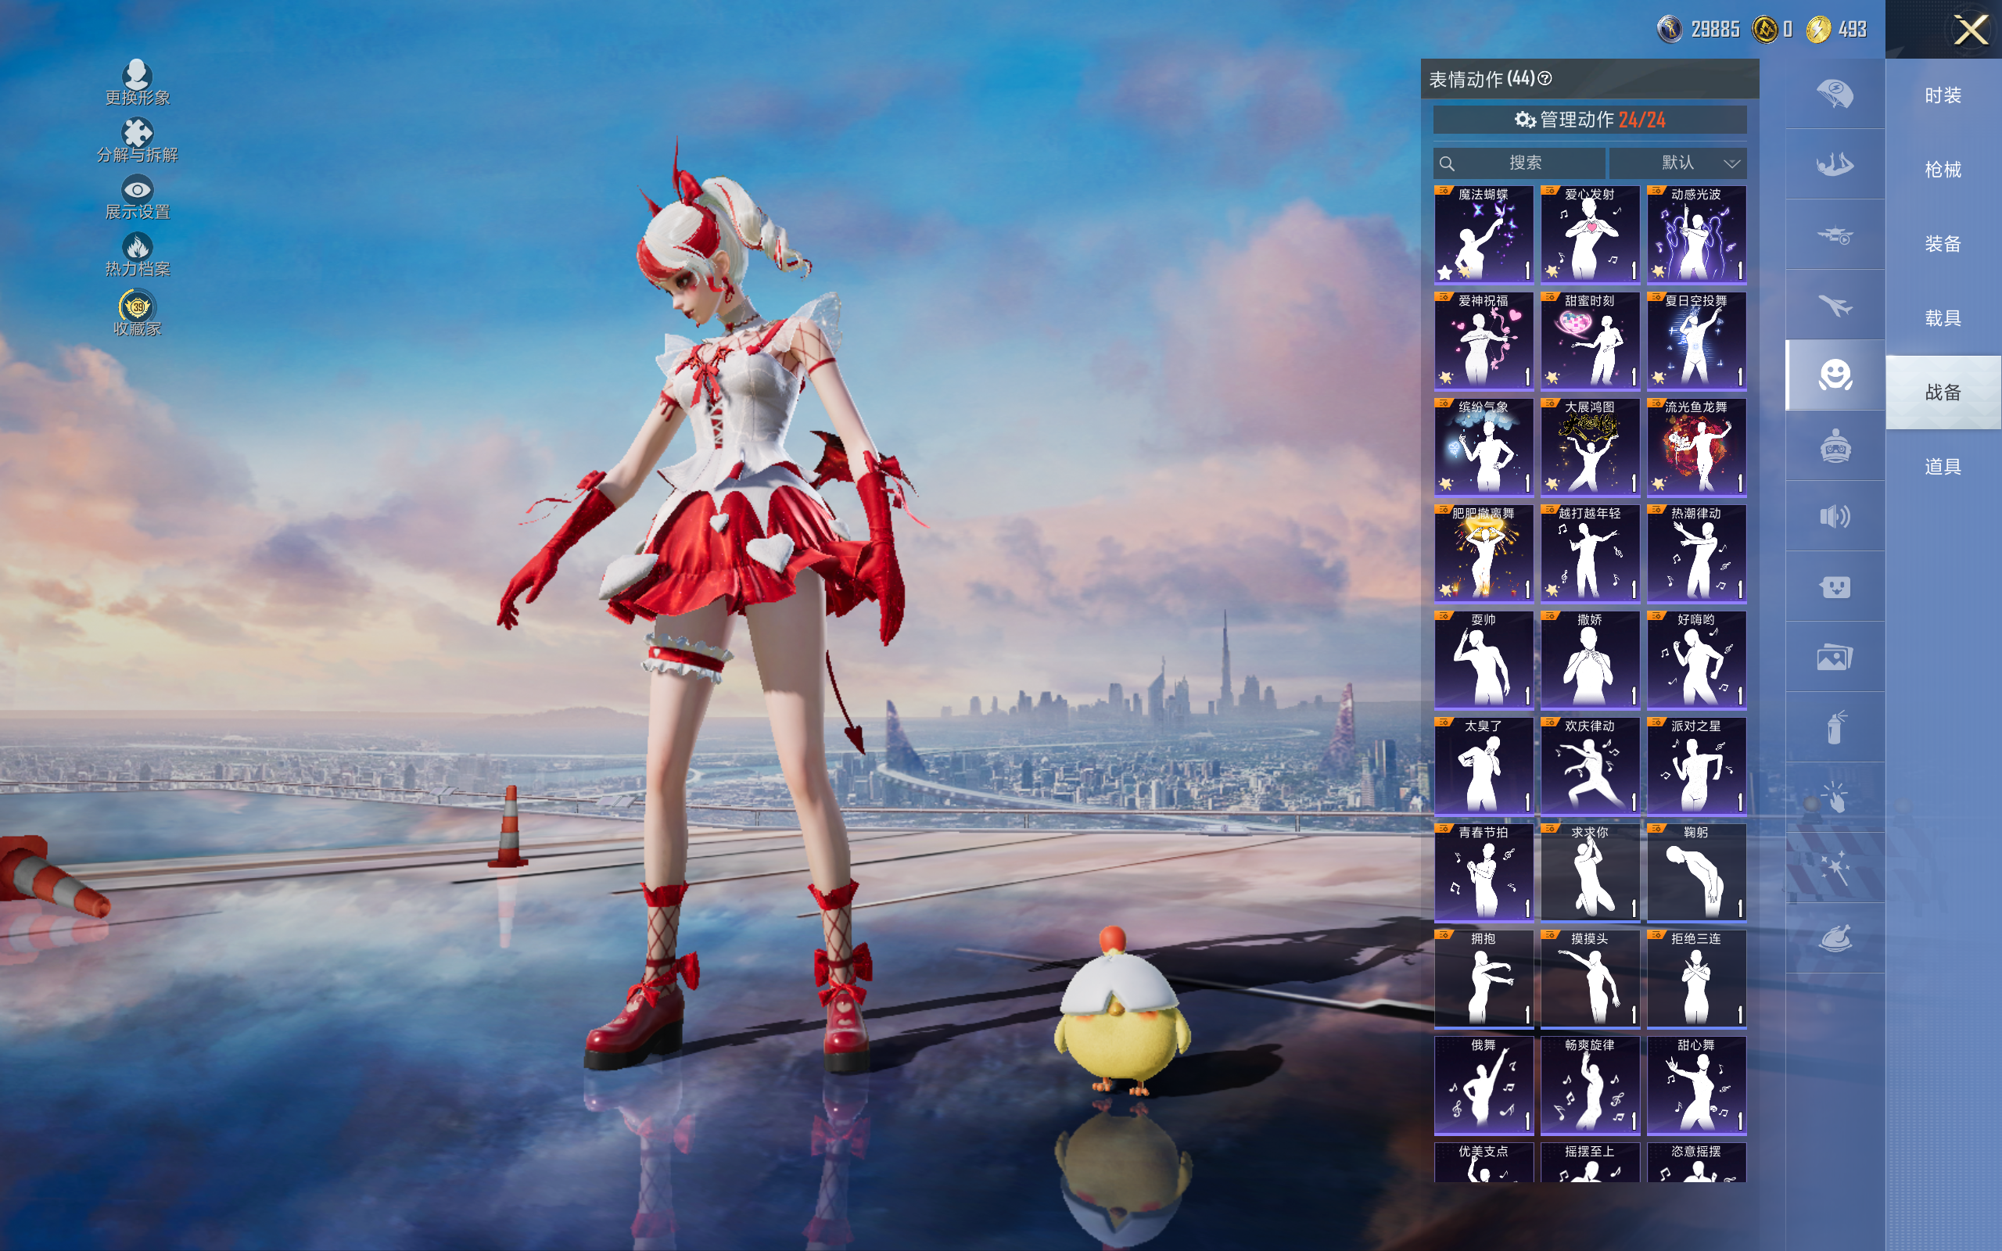
Task: Click 管理动作 24/24 button
Action: tap(1589, 120)
